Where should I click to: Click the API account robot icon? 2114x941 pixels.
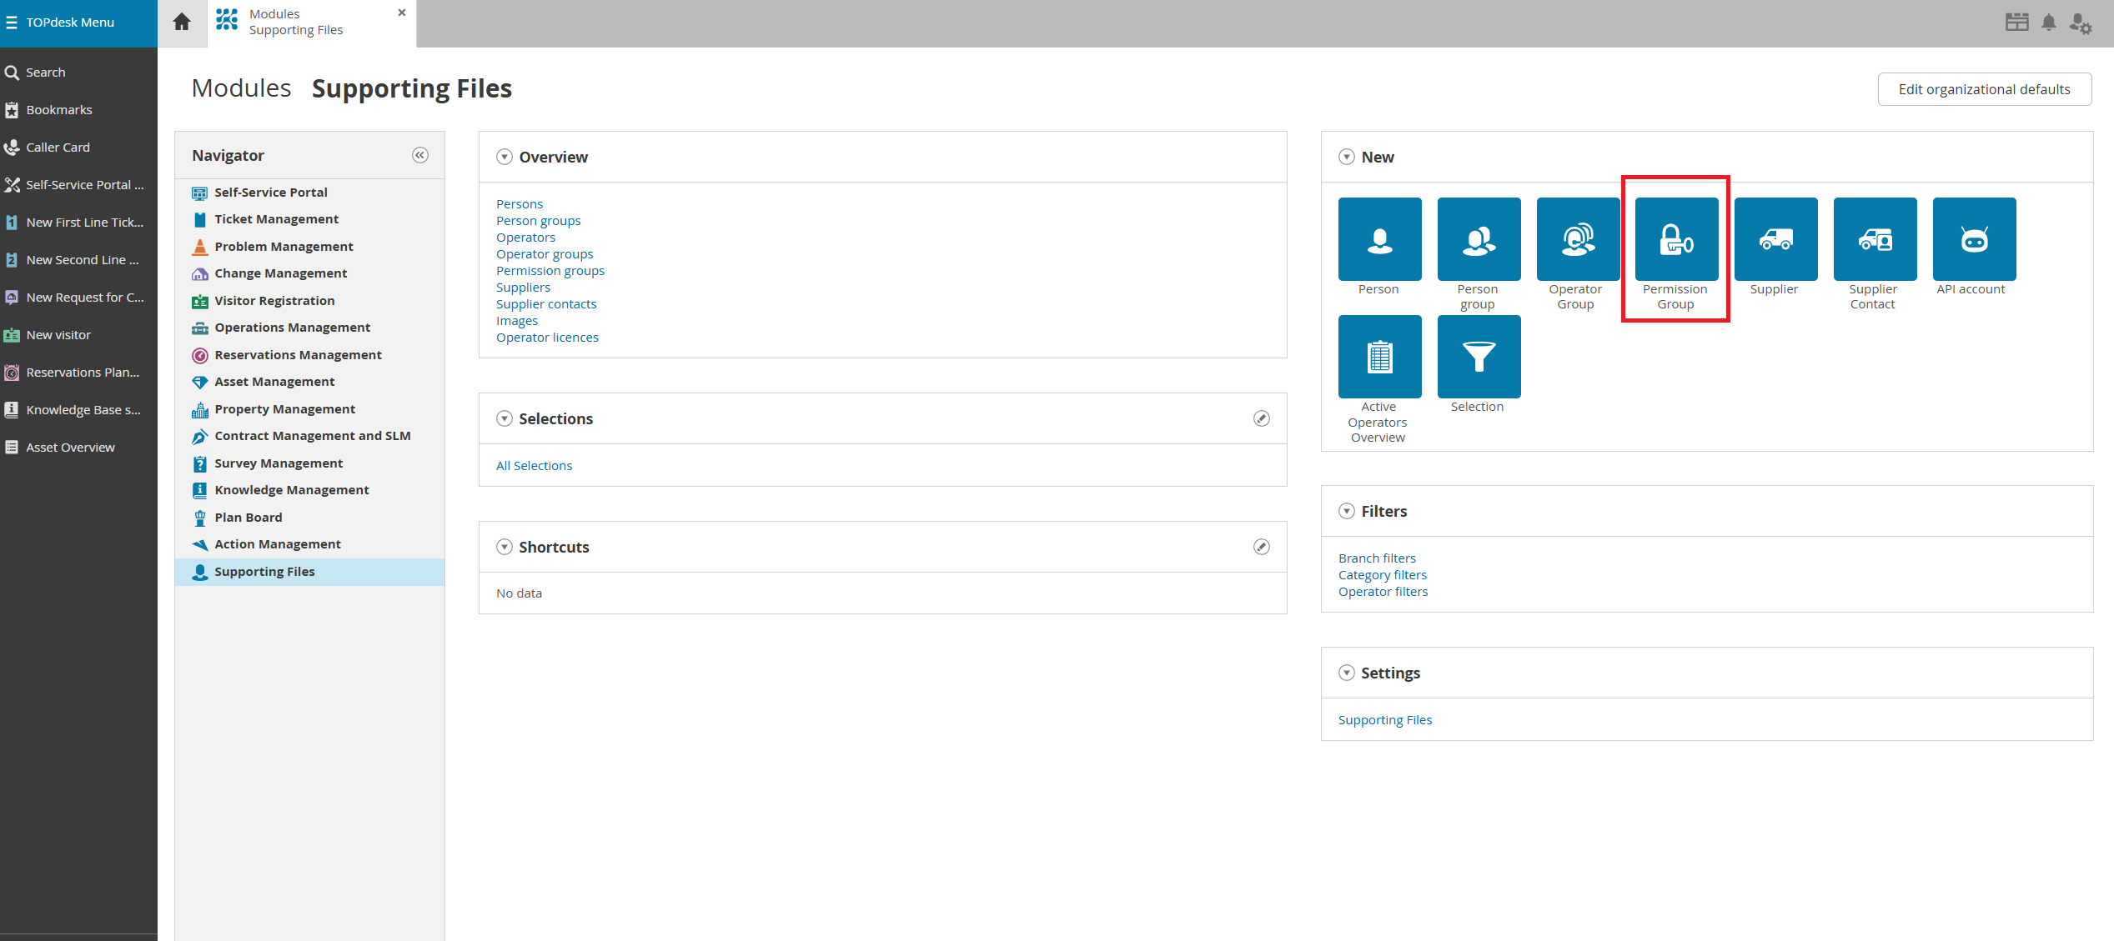point(1974,239)
